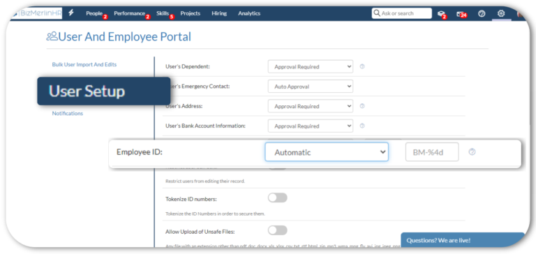The height and width of the screenshot is (254, 536).
Task: Click the Allow Upload of Unsafe Files label
Action: point(200,232)
